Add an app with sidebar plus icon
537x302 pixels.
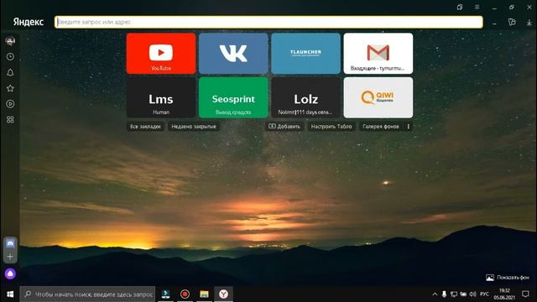point(10,257)
